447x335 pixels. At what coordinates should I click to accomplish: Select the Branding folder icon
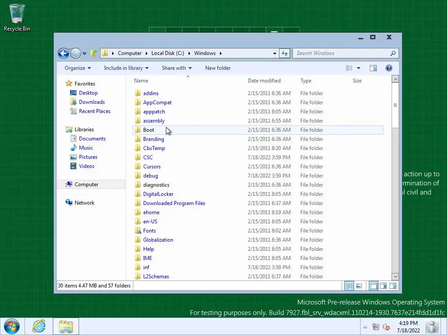coord(138,139)
